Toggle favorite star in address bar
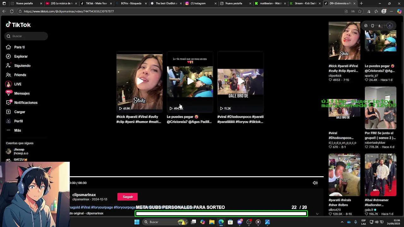This screenshot has width=404, height=227. pyautogui.click(x=360, y=11)
